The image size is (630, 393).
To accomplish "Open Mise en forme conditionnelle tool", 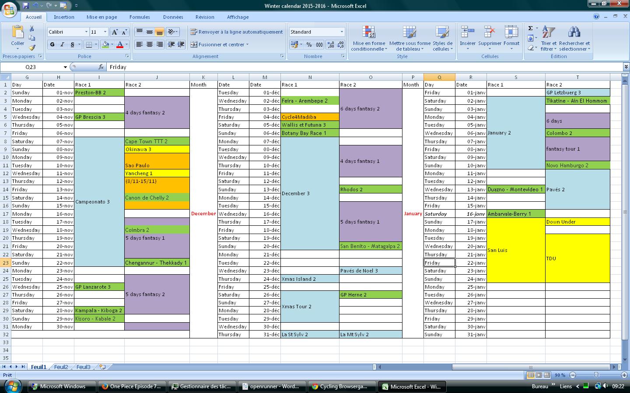I will click(x=369, y=39).
